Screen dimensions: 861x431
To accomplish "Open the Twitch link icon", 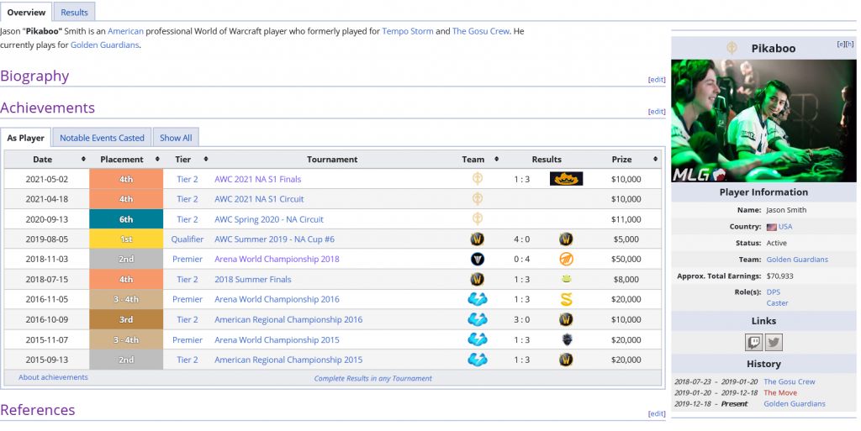I will [x=753, y=342].
